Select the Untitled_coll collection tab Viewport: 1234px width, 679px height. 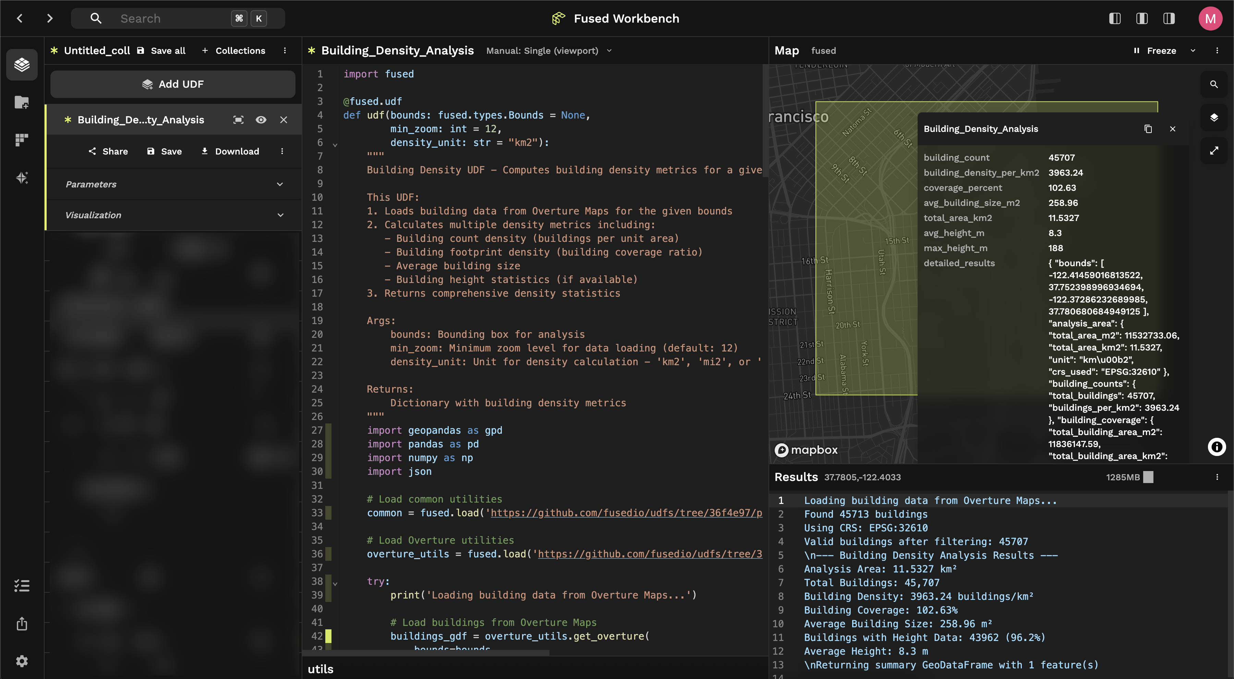[x=97, y=51]
